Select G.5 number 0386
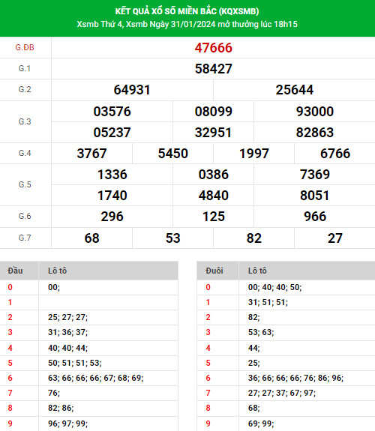Image resolution: width=375 pixels, height=431 pixels. 214,175
